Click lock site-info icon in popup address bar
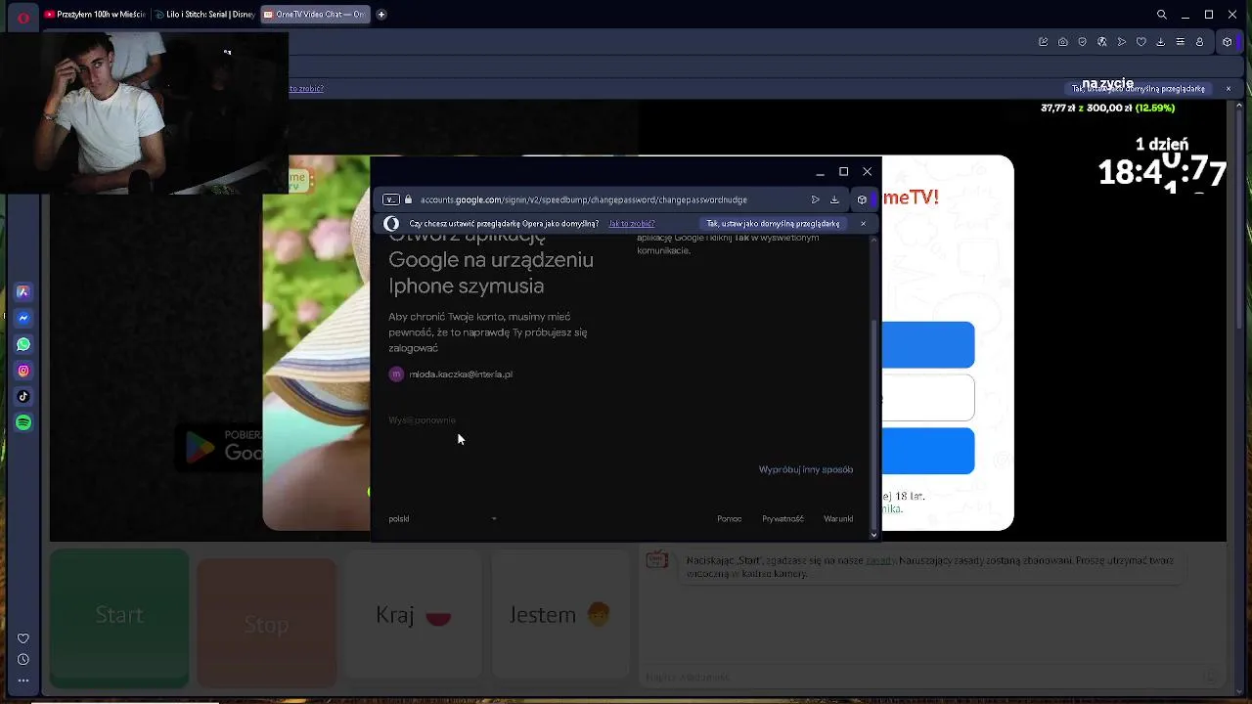Viewport: 1252px width, 704px height. pyautogui.click(x=409, y=199)
